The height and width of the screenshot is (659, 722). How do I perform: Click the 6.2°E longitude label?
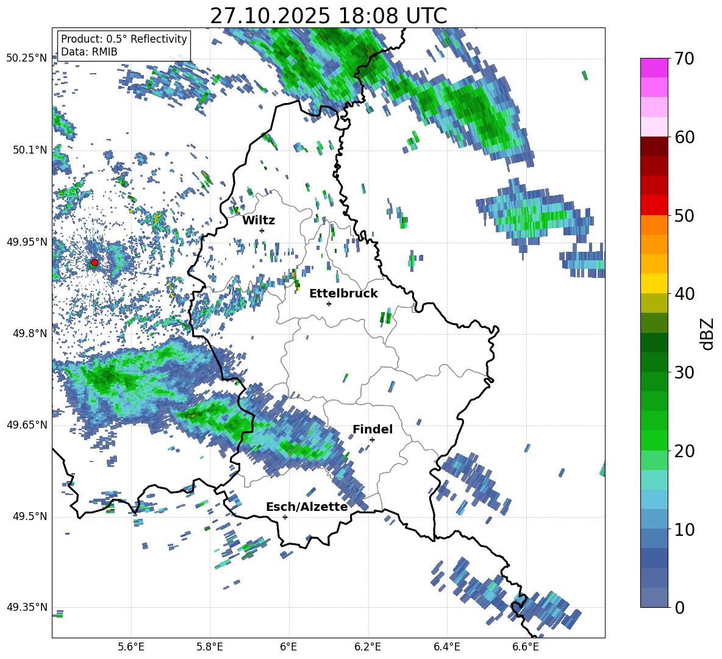368,647
